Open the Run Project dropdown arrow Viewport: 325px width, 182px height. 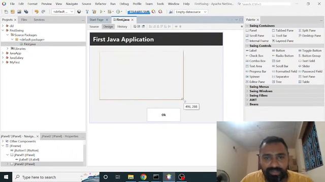104,12
